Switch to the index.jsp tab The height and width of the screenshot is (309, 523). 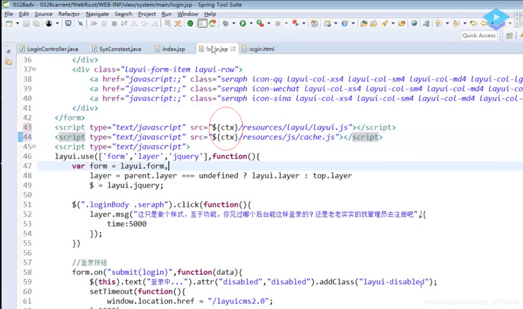tap(170, 49)
